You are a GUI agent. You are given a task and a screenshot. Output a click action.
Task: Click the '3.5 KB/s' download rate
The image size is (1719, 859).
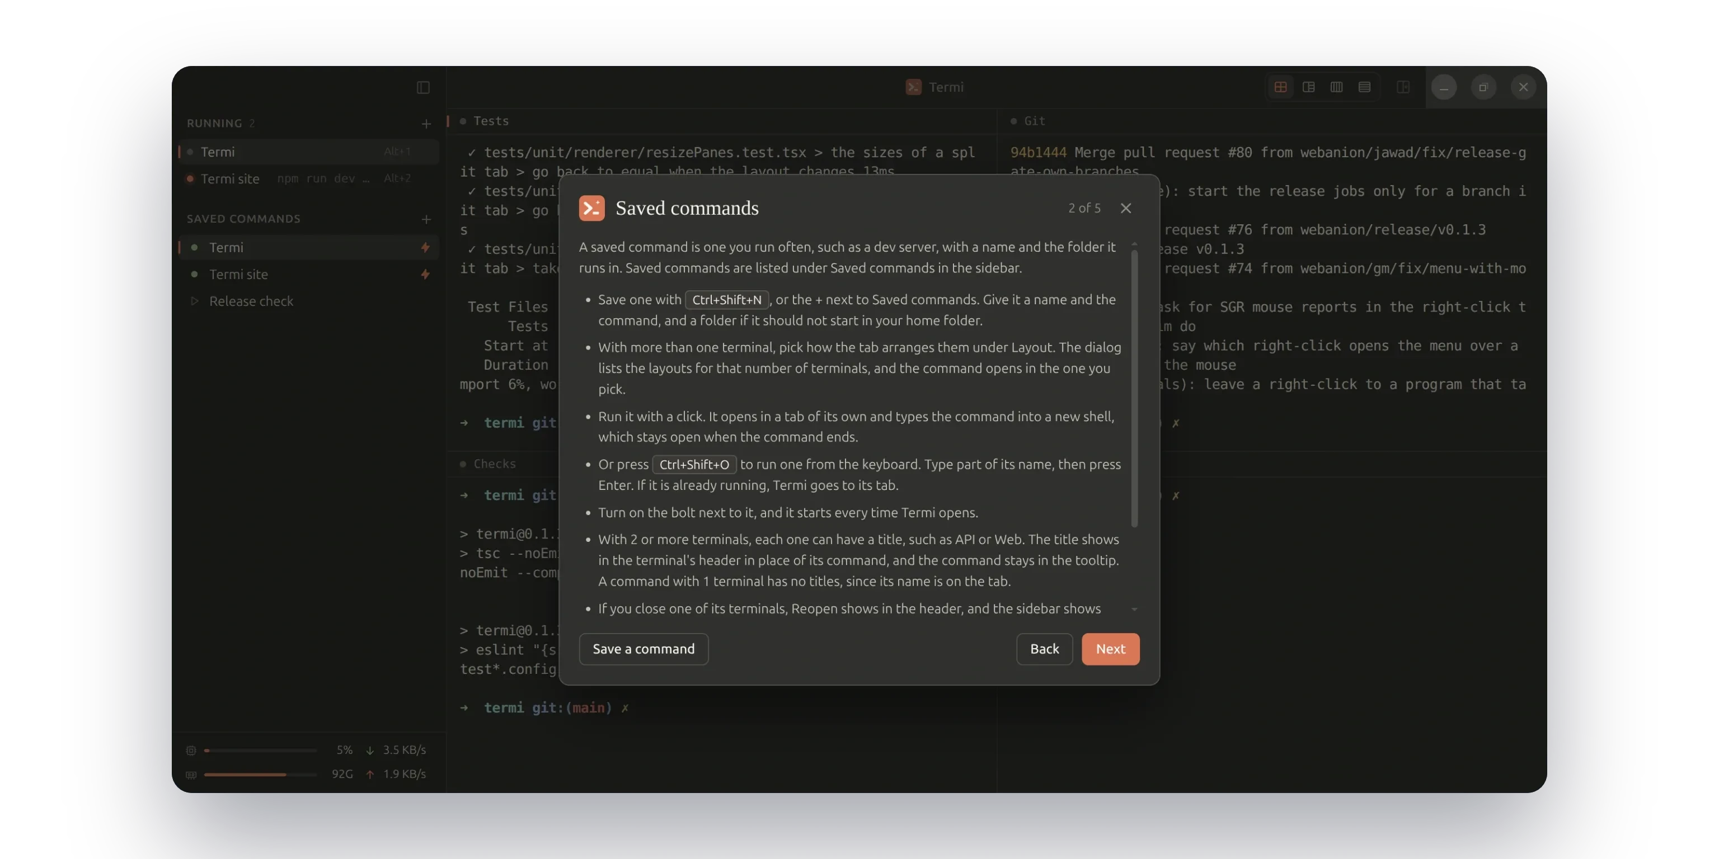click(405, 751)
